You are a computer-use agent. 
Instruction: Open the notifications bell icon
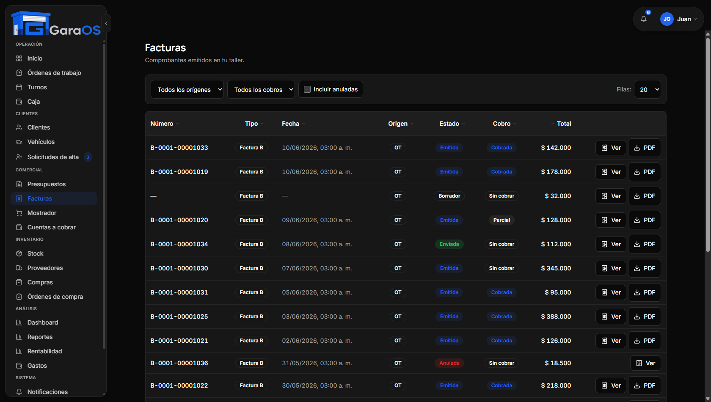tap(644, 19)
